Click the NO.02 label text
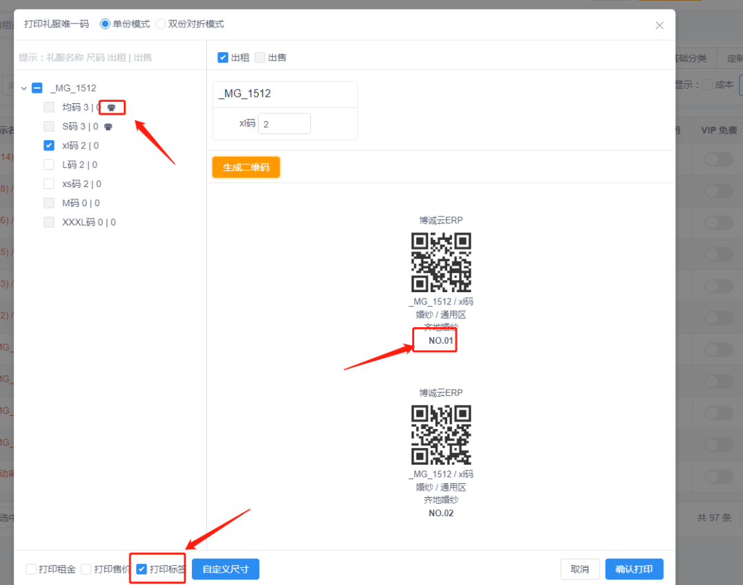The height and width of the screenshot is (585, 743). [x=441, y=513]
